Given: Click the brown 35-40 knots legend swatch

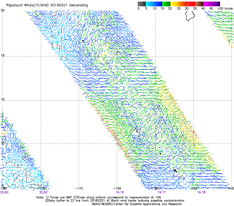Looking at the screenshot, I should coord(199,4).
